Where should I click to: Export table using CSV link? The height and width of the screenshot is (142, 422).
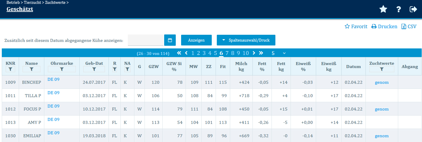(x=409, y=26)
